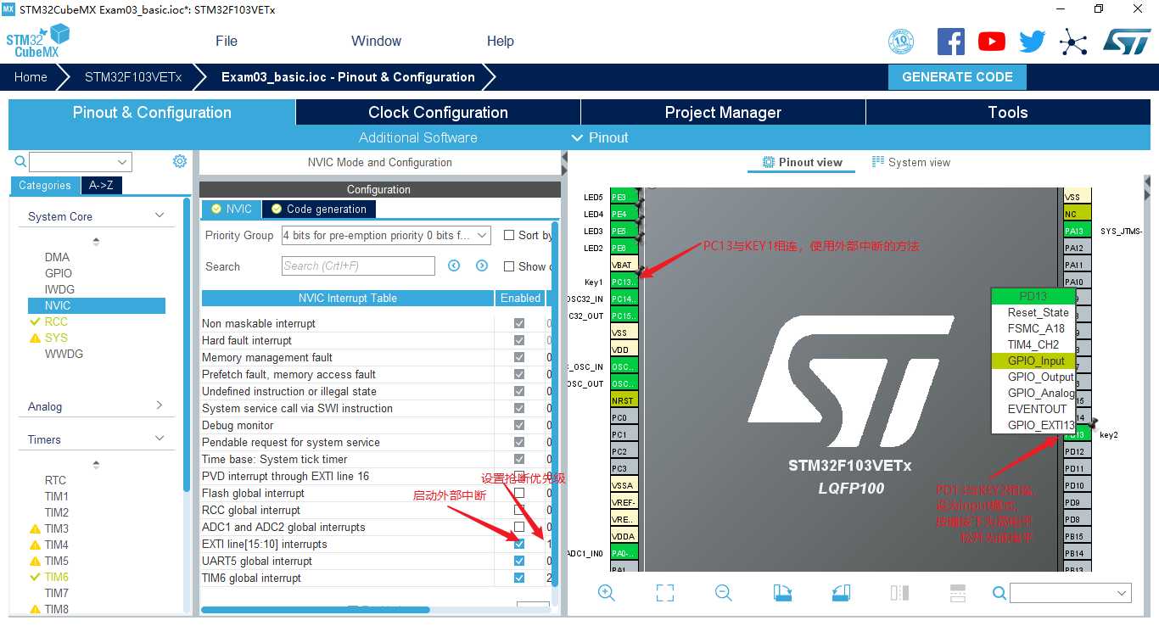Open the File menu
Viewport: 1159px width, 626px height.
227,41
